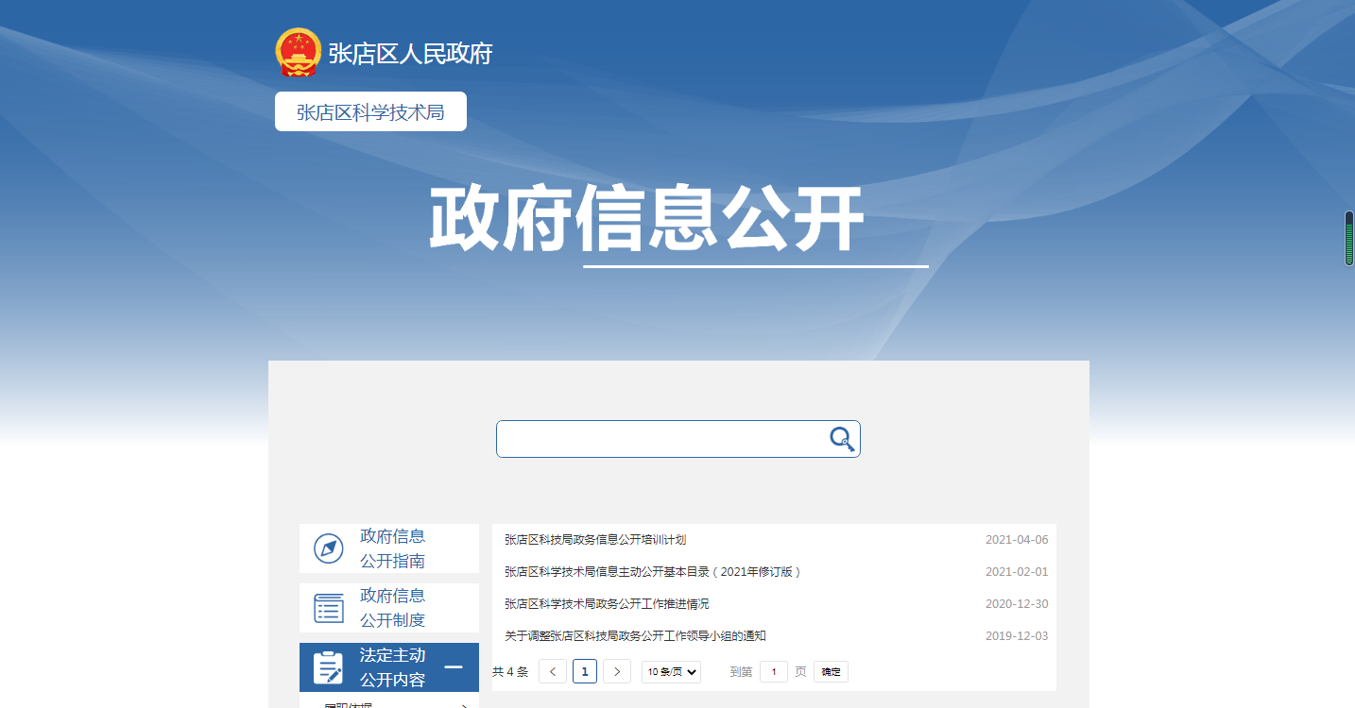Image resolution: width=1355 pixels, height=708 pixels.
Task: Click the compass icon for 政府信息公开指南
Action: 328,548
